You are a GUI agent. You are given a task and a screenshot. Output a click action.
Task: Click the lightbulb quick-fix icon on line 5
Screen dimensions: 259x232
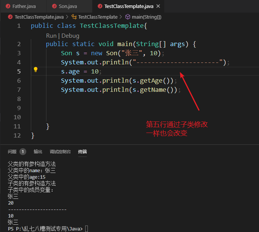click(36, 70)
